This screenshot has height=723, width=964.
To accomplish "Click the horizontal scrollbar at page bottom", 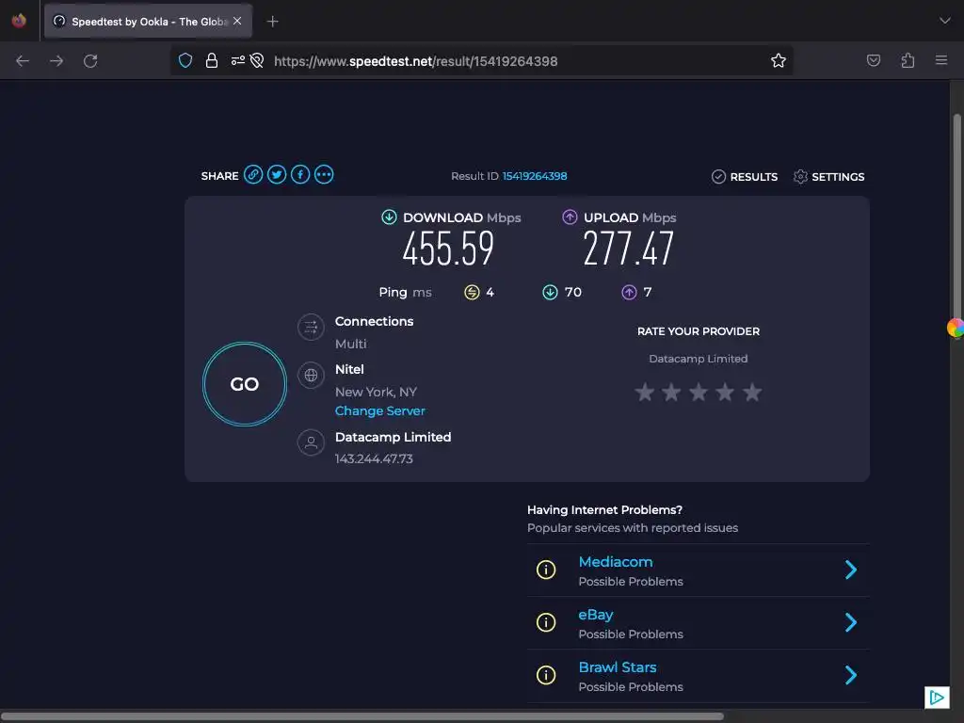I will coord(361,716).
